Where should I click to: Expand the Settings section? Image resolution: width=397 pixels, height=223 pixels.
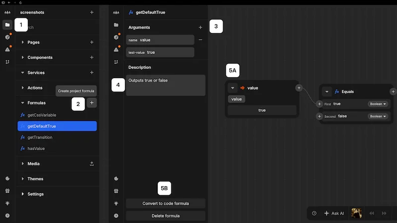22,194
